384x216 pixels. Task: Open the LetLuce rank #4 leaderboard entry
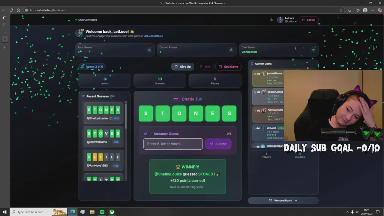click(x=268, y=133)
